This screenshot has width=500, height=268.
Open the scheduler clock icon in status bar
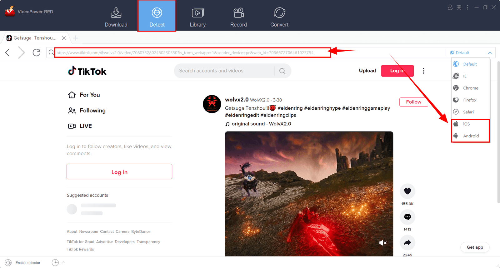click(55, 263)
